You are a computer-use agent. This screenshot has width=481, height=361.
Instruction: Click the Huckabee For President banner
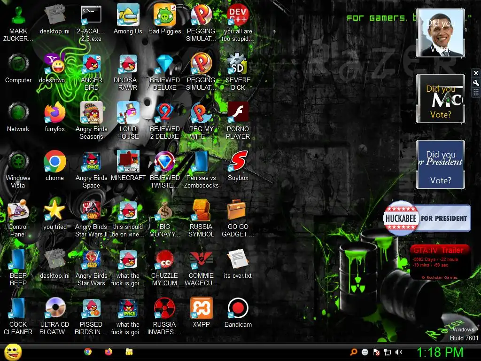tap(427, 218)
